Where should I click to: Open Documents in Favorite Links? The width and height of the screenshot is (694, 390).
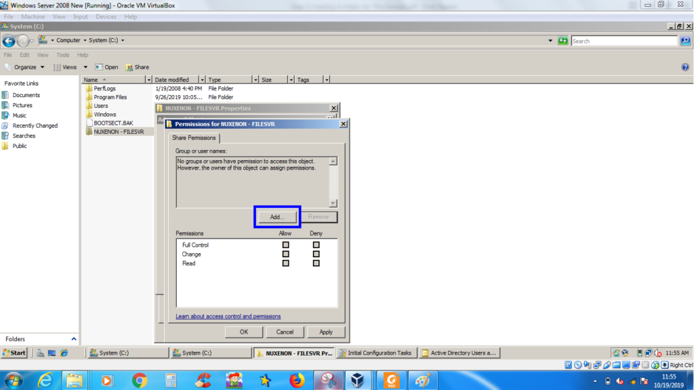26,95
